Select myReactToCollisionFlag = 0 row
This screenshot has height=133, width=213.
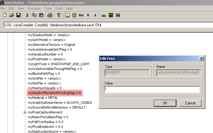pyautogui.click(x=48, y=117)
